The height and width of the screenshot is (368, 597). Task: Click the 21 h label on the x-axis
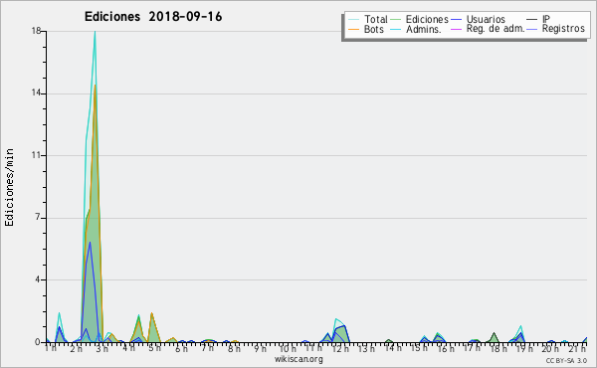point(577,348)
